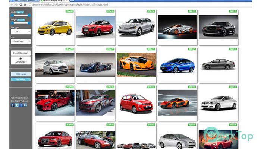Click the light blue images count button
The width and height of the screenshot is (261, 149).
[21, 74]
